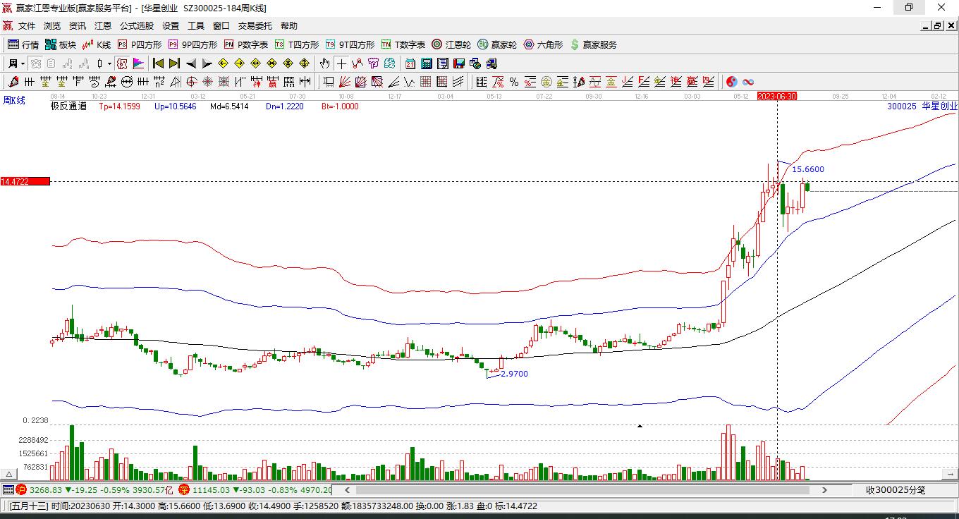
Task: Open the 交易委托 menu
Action: click(255, 25)
